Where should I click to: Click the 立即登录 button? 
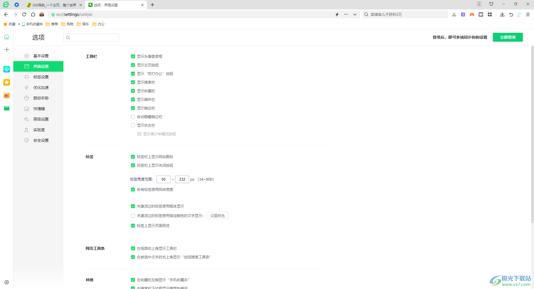point(508,37)
